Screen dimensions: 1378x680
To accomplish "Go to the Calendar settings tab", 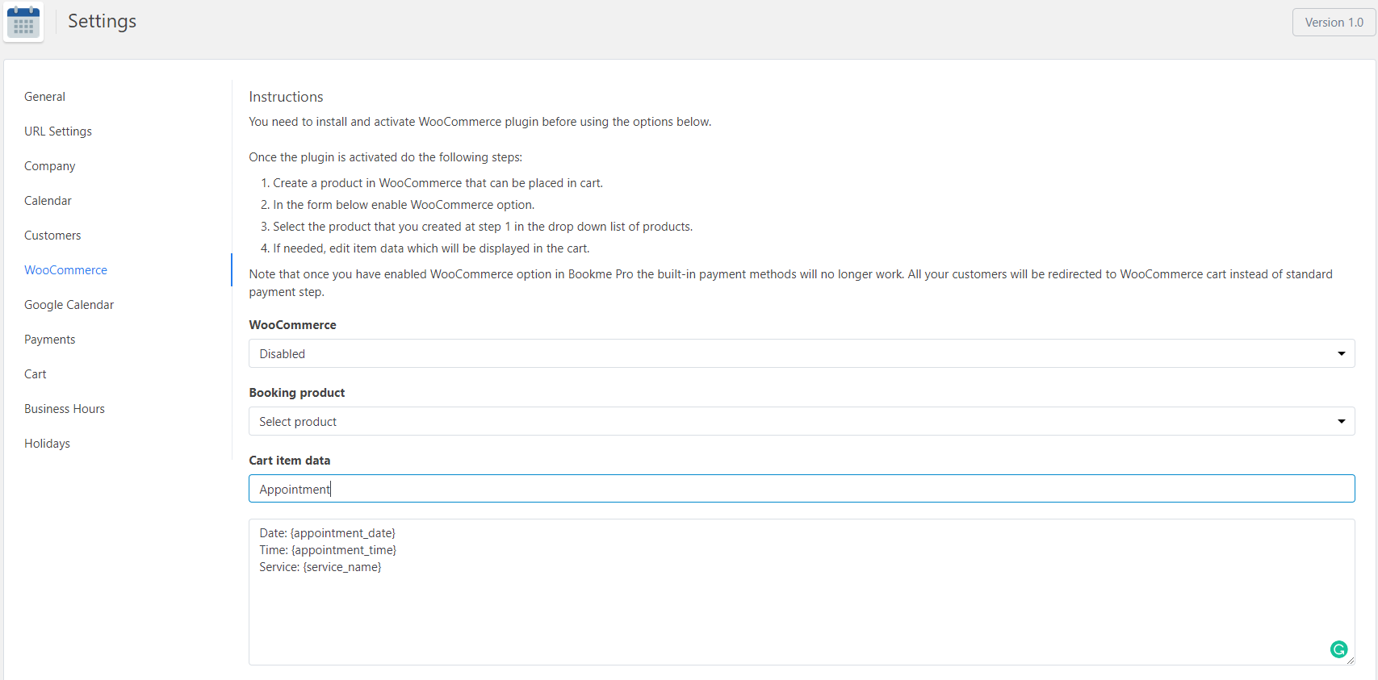I will (x=48, y=201).
